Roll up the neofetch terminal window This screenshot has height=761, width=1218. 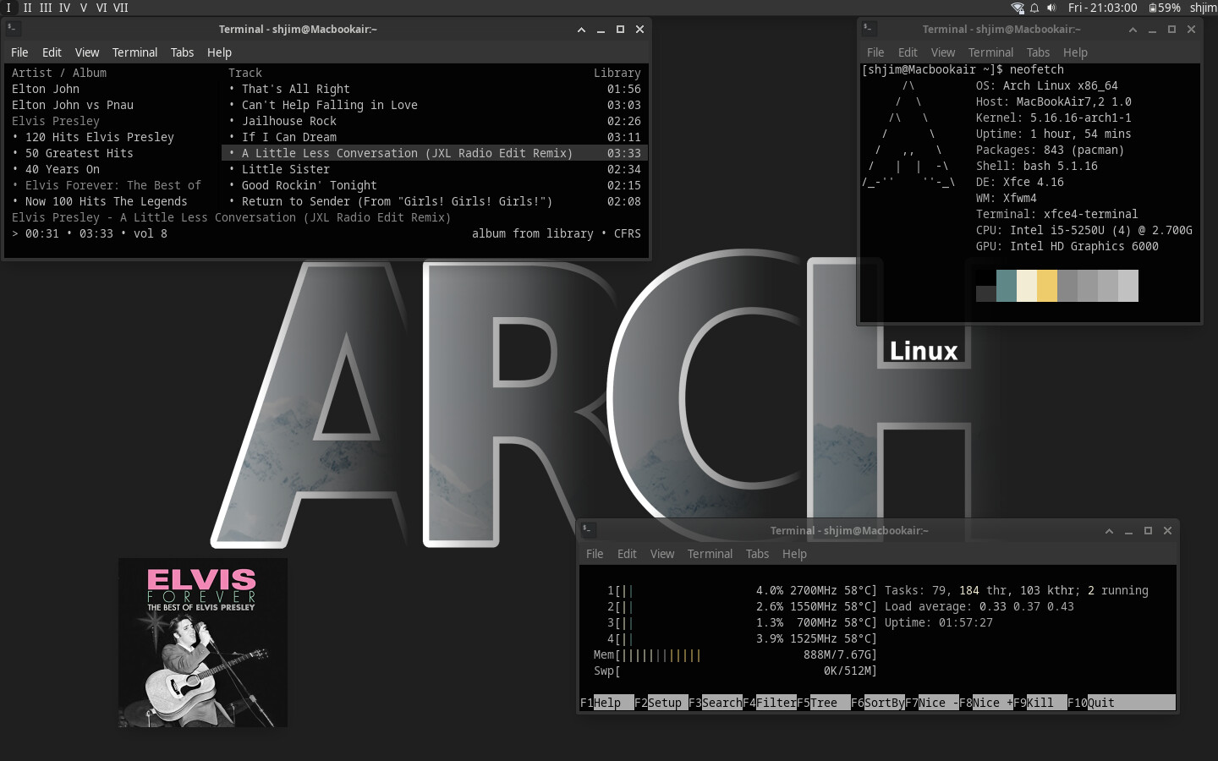point(1133,30)
